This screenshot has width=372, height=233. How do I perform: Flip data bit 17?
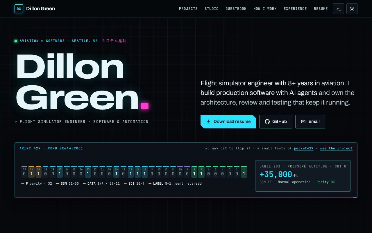(130, 172)
